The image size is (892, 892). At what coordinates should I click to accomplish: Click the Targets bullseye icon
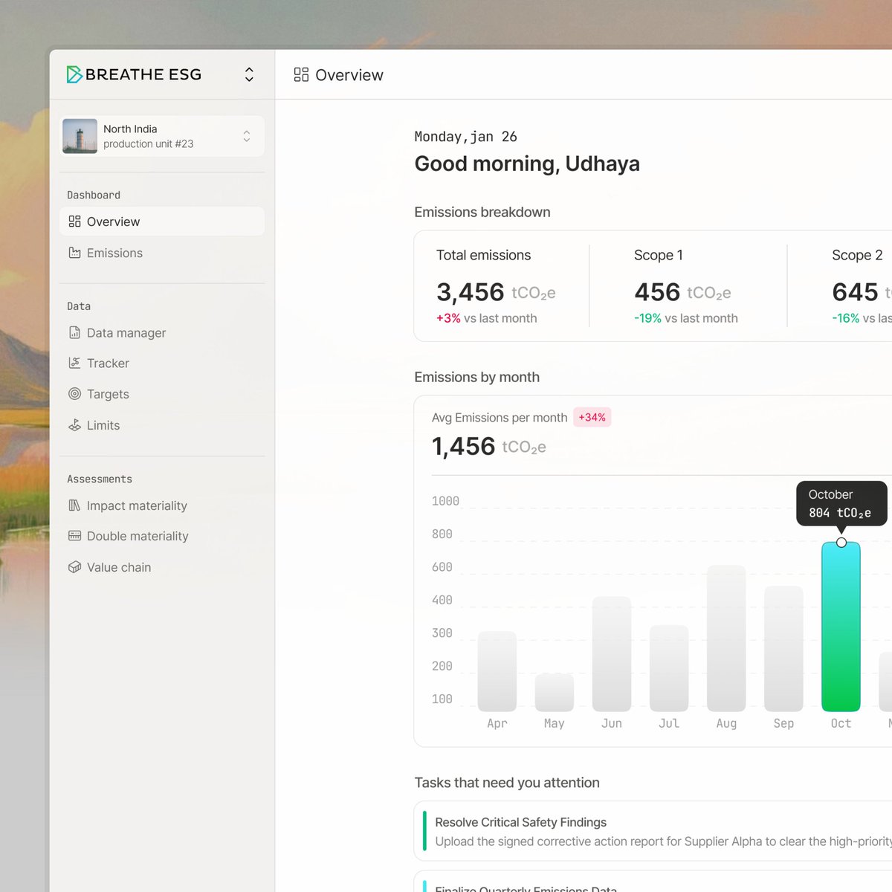point(74,394)
